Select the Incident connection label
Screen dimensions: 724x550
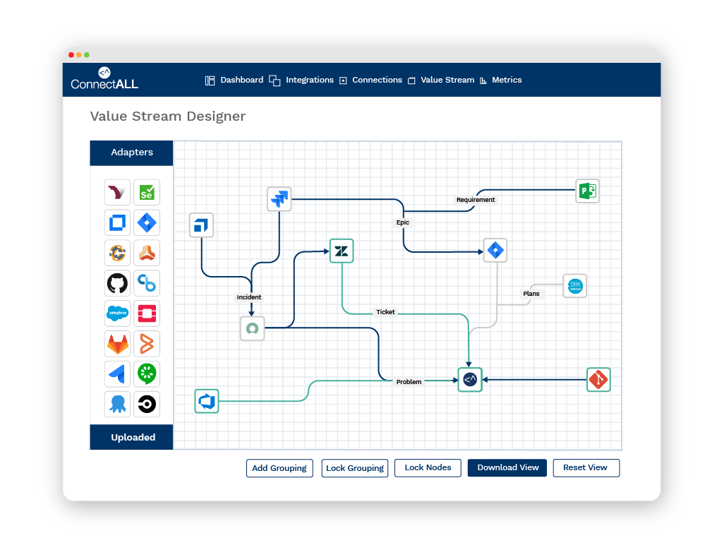point(249,297)
